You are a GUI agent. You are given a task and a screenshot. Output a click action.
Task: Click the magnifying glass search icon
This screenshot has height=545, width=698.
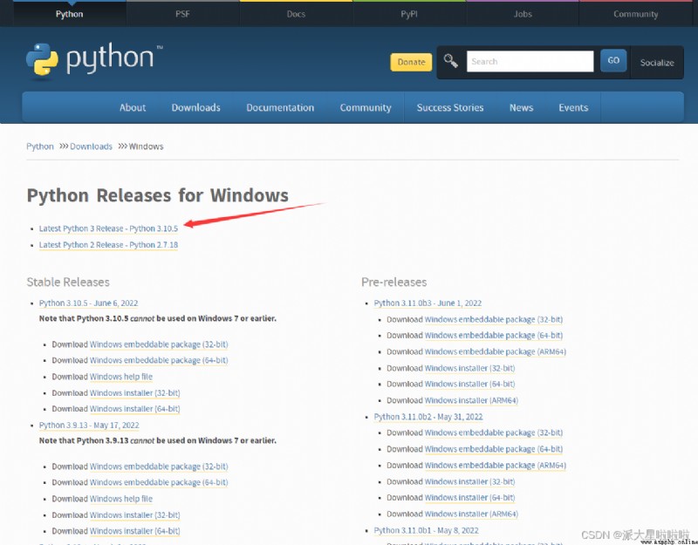(450, 61)
